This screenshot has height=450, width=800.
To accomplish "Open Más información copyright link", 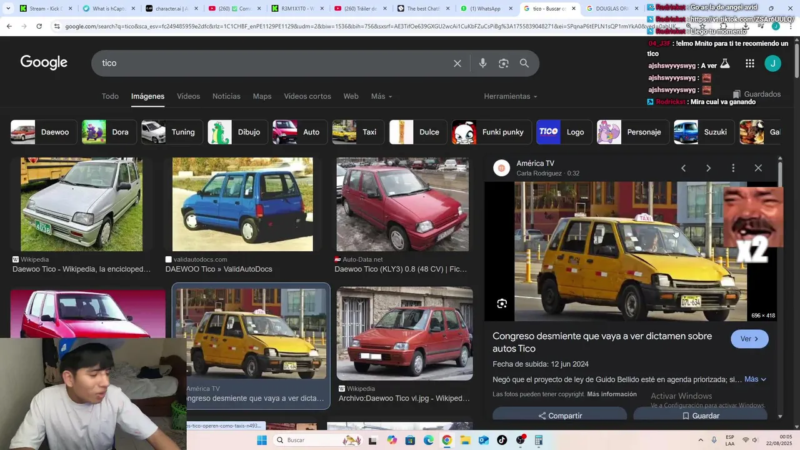I will (x=612, y=394).
